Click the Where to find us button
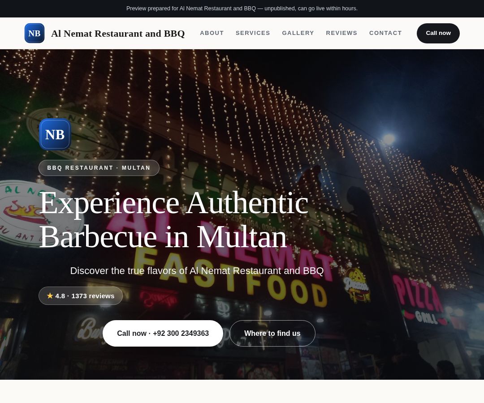The width and height of the screenshot is (484, 403). [272, 333]
